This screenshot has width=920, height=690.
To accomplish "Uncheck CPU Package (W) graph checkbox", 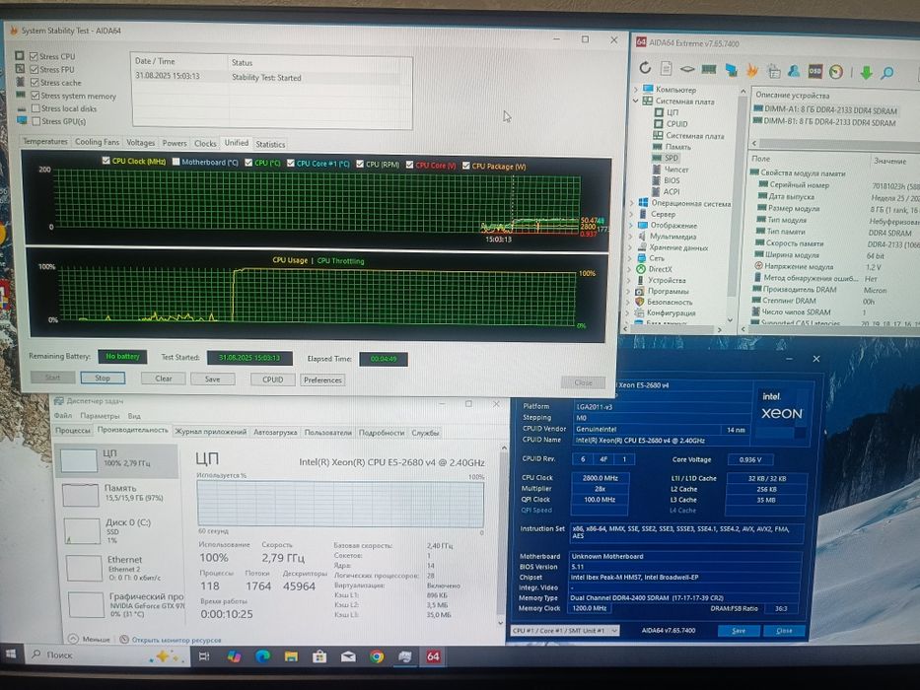I will (x=465, y=166).
